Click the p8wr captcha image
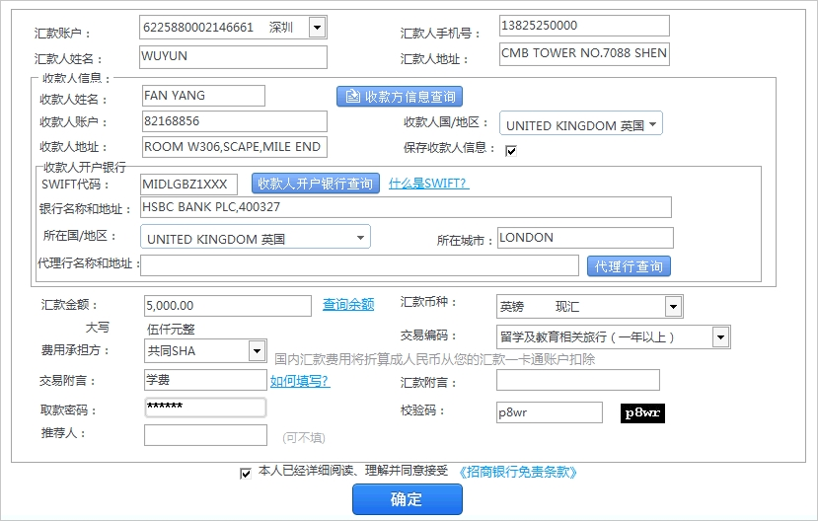The width and height of the screenshot is (818, 521). tap(642, 413)
